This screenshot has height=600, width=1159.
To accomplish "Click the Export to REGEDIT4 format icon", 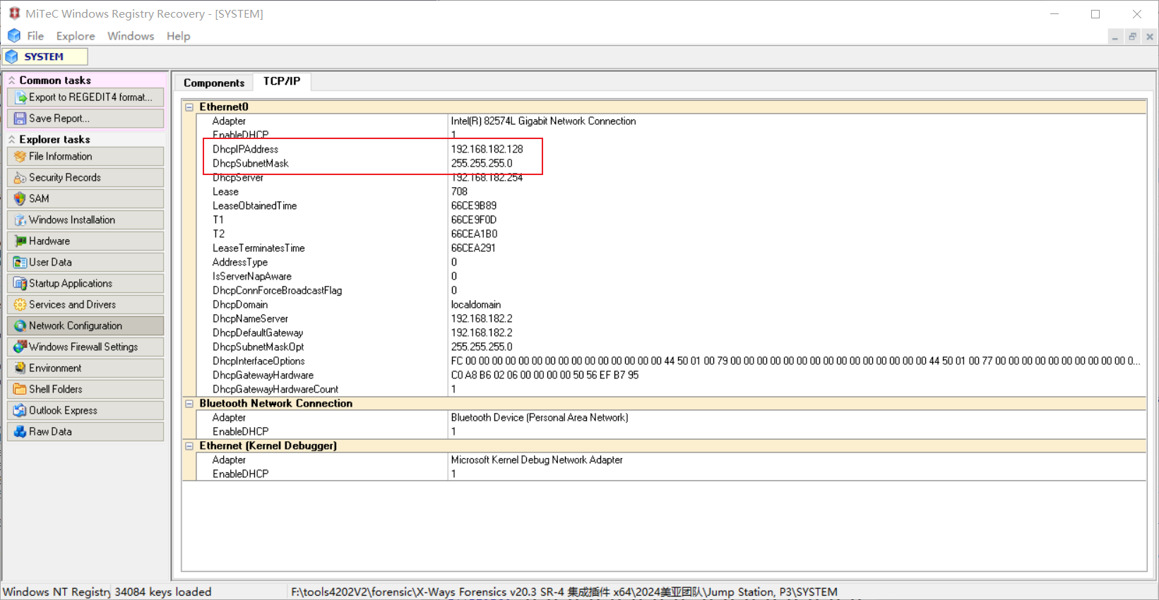I will point(20,97).
